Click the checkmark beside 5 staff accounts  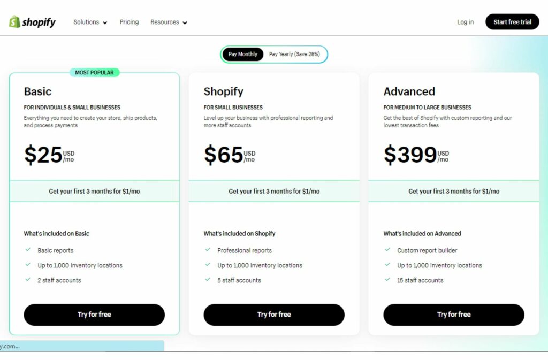[208, 280]
